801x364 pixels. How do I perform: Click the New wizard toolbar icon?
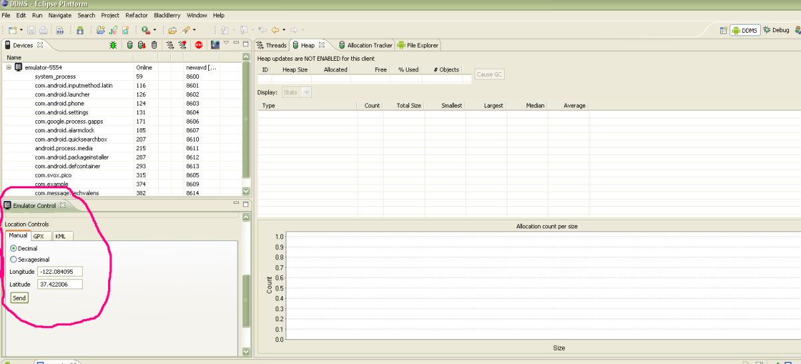point(12,30)
